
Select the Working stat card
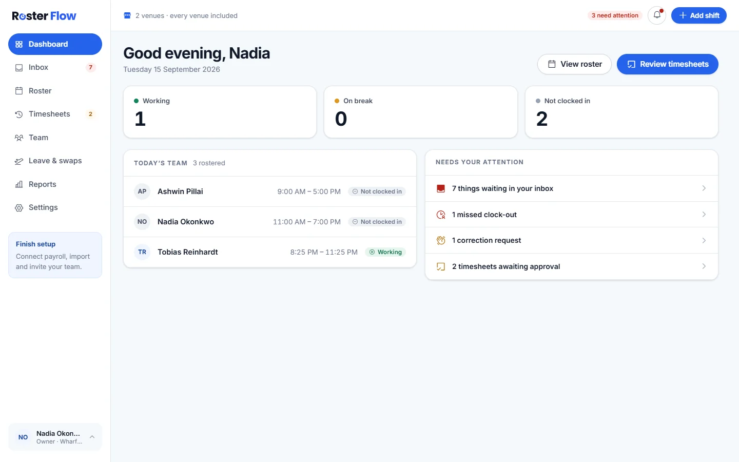point(220,112)
